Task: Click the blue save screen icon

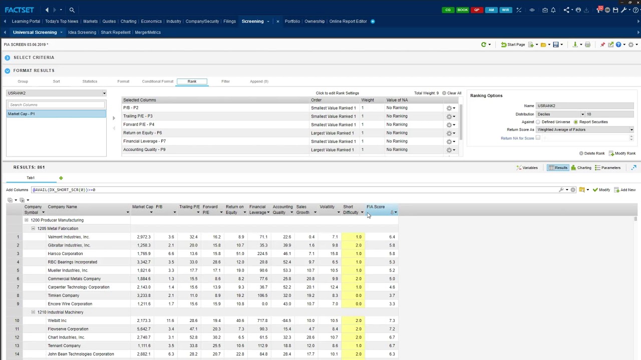Action: coord(555,45)
